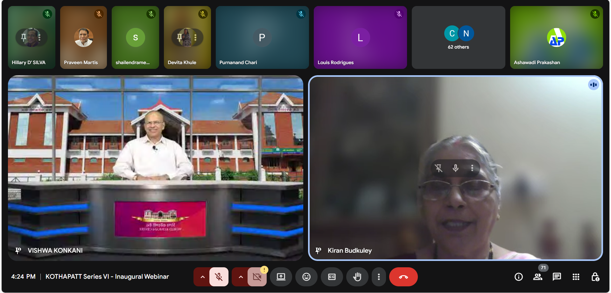The height and width of the screenshot is (293, 611).
Task: Open meeting details info icon
Action: [x=518, y=277]
